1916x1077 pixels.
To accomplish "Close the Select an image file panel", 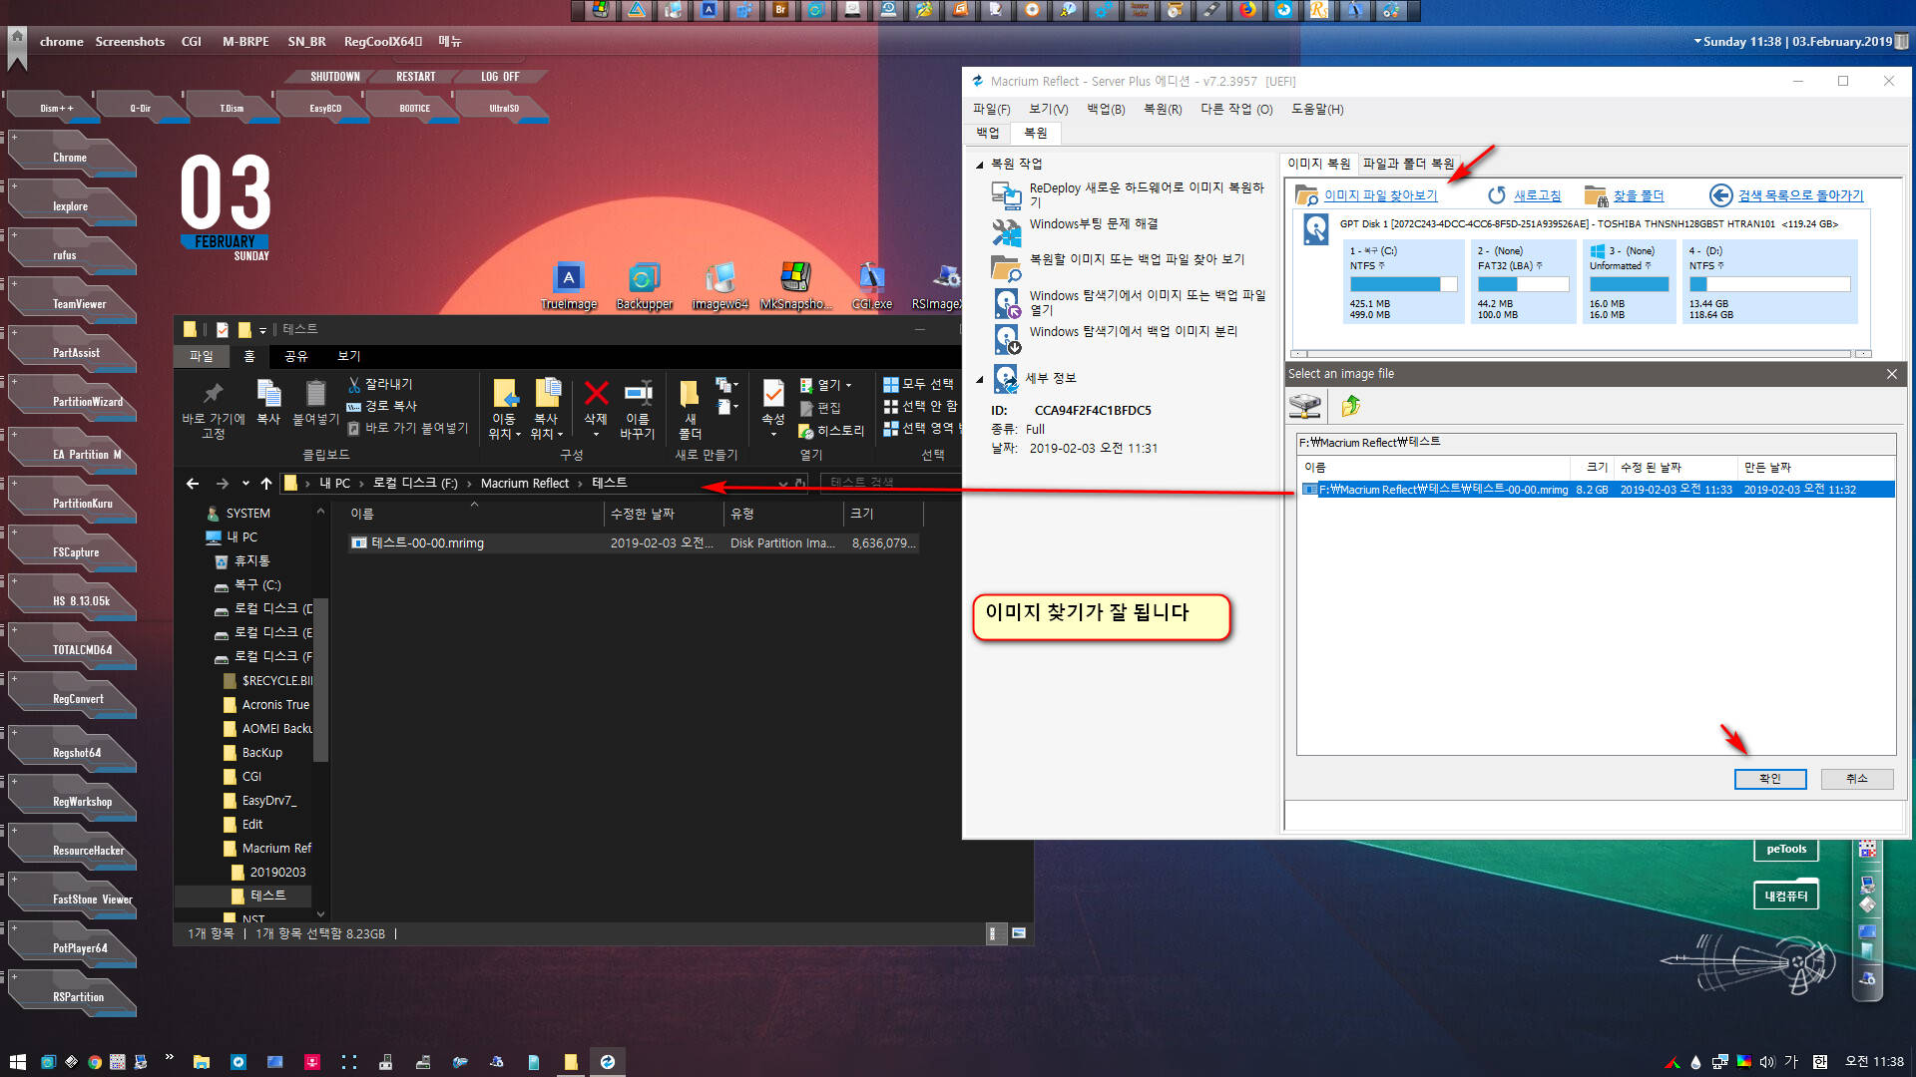I will click(x=1892, y=374).
